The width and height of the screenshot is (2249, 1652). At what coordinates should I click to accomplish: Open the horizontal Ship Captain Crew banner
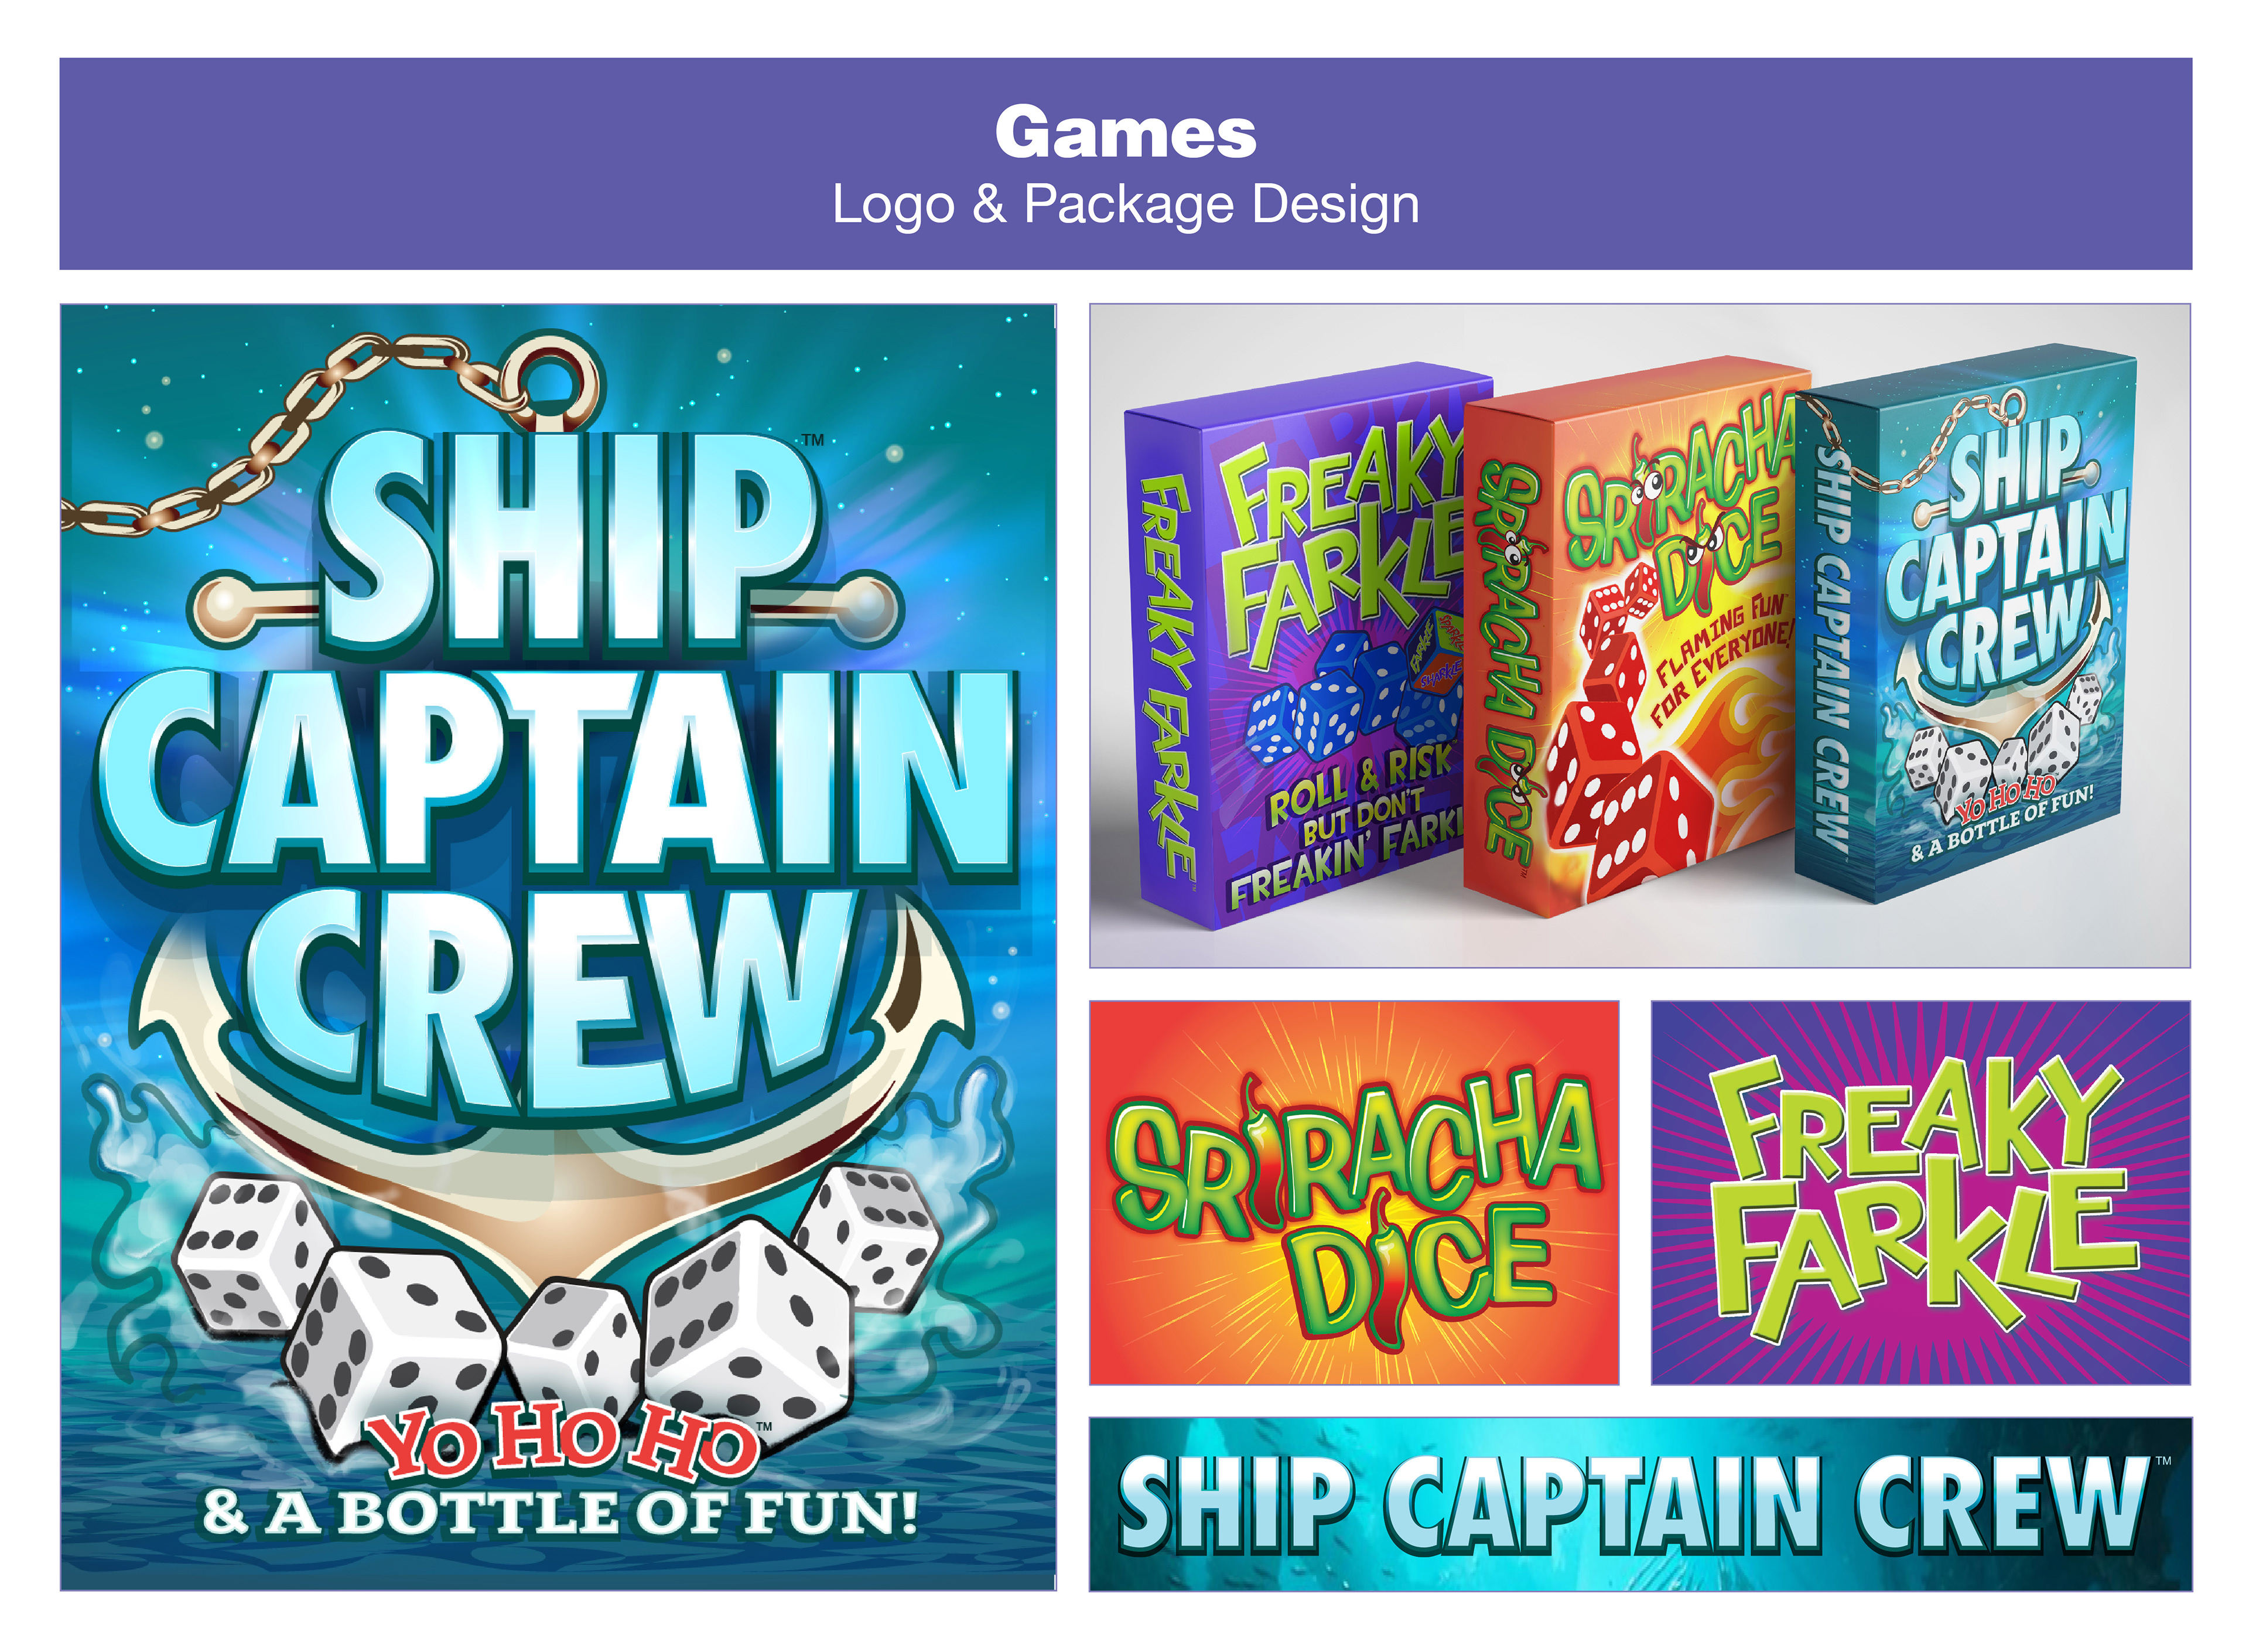point(1638,1503)
